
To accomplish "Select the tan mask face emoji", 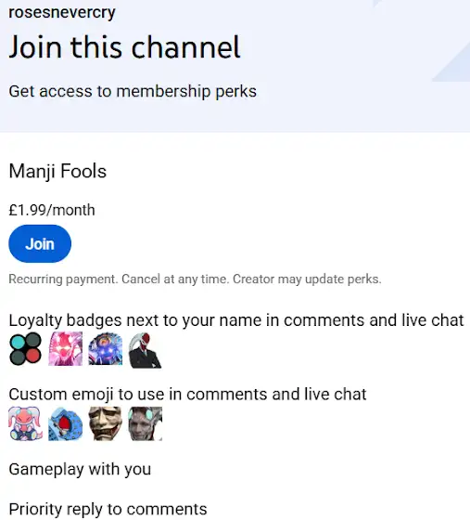I will tap(106, 423).
